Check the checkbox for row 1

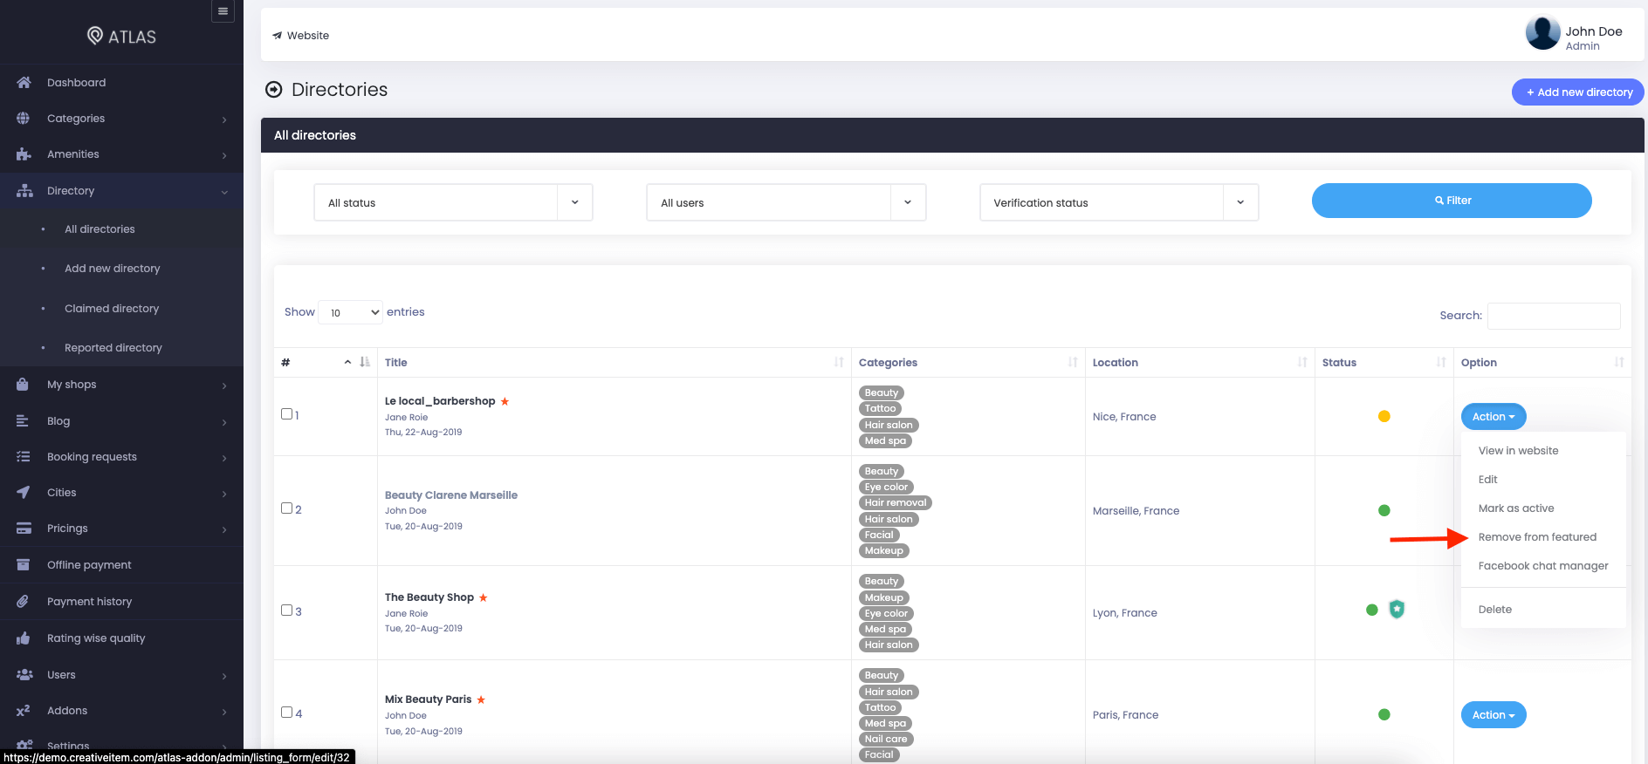(286, 414)
